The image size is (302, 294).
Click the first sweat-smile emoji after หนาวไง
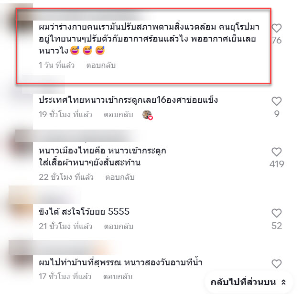point(75,51)
